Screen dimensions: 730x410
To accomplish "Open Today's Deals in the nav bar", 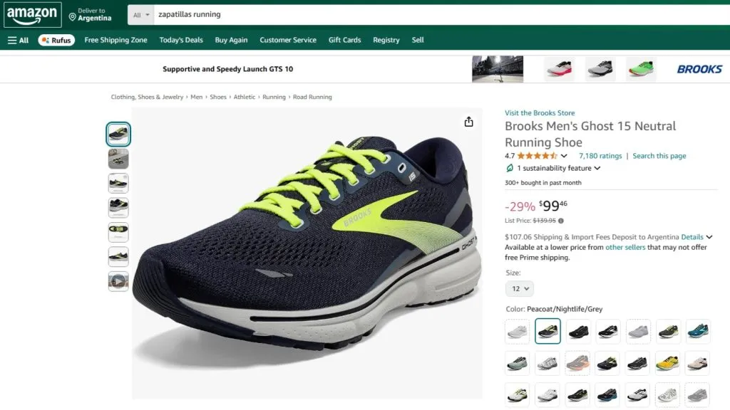I will tap(181, 41).
